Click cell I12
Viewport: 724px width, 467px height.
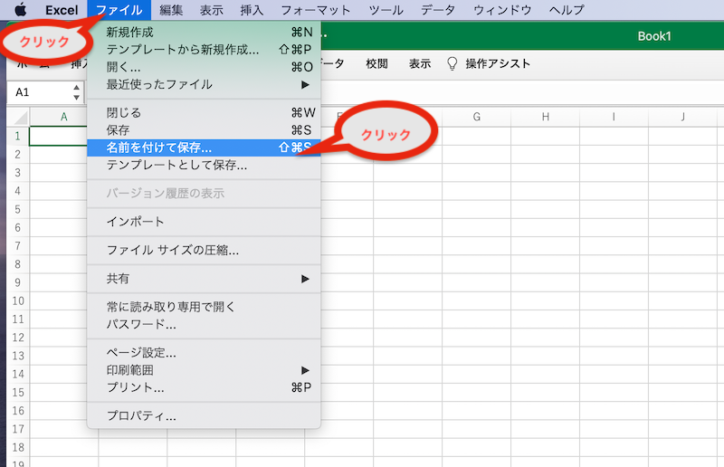[614, 338]
